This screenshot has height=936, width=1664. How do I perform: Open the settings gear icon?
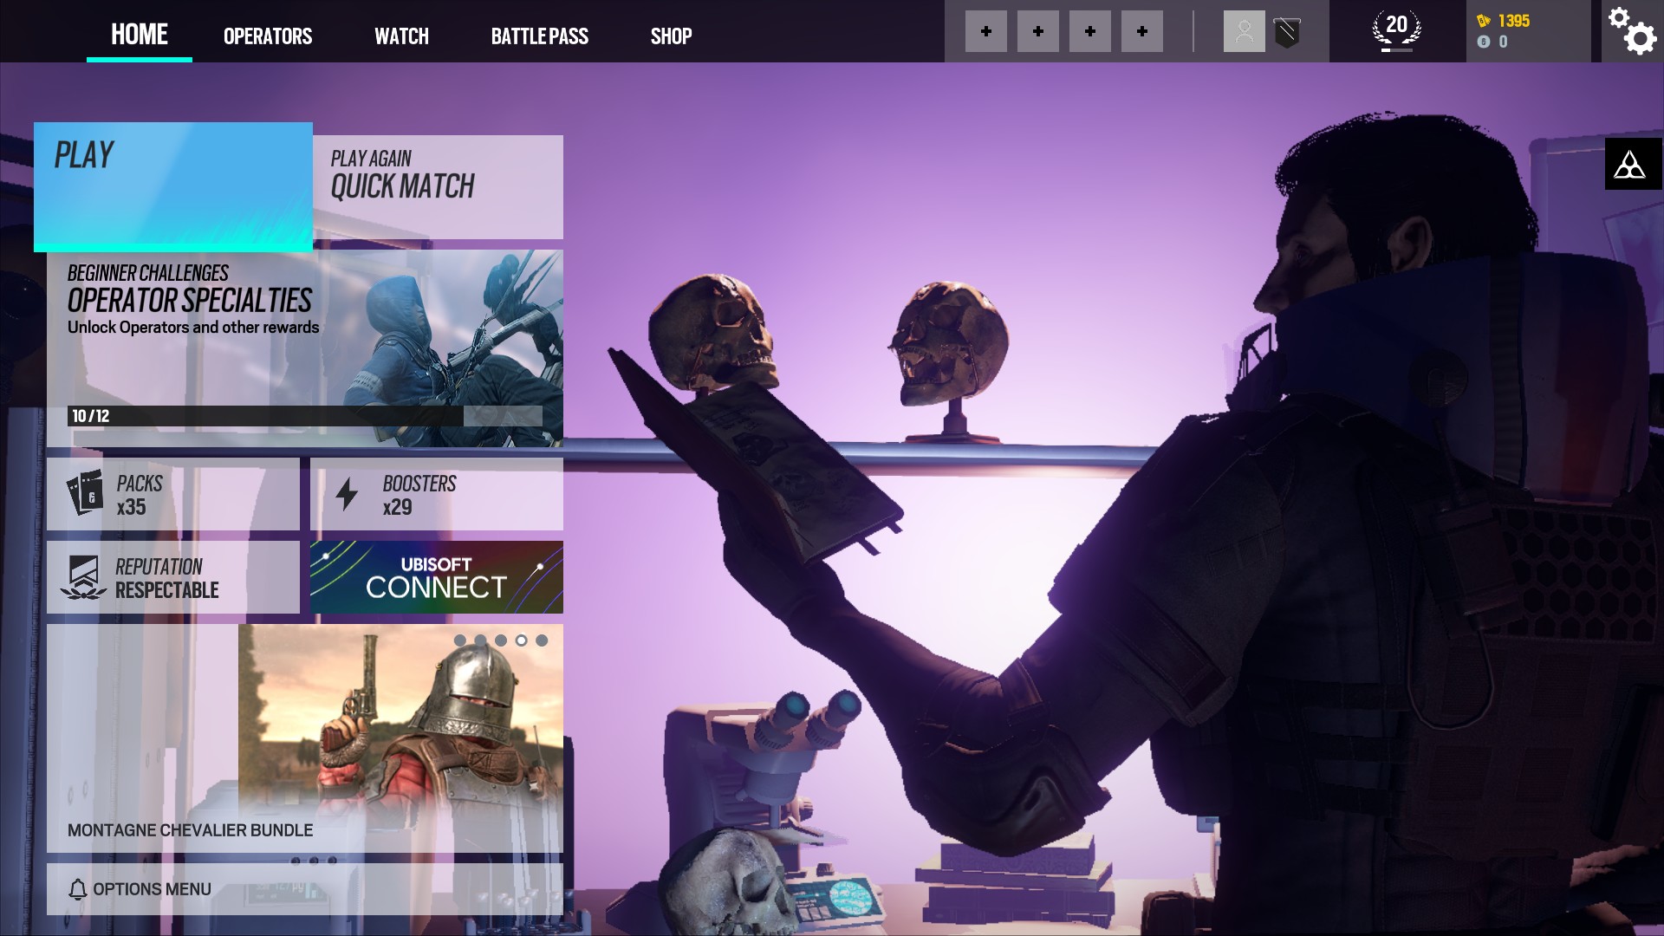1633,31
